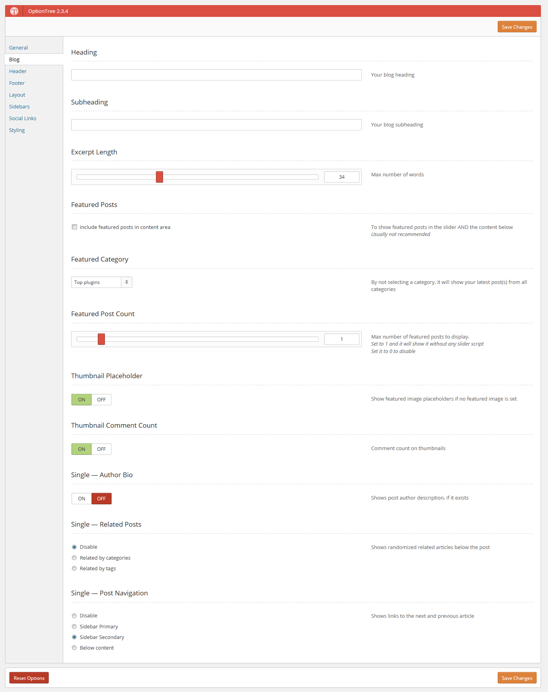
Task: Select Sidebar Secondary navigation option
Action: [74, 637]
